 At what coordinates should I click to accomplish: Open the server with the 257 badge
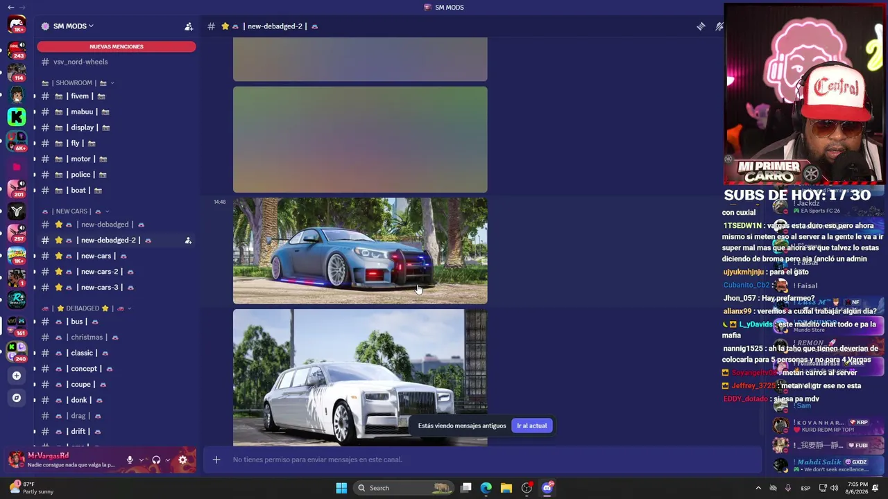[x=17, y=233]
